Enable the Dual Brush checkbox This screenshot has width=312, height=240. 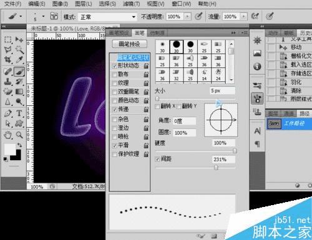[114, 92]
